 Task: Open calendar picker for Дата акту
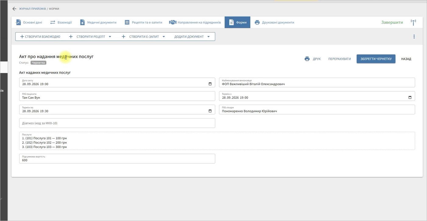[210, 84]
